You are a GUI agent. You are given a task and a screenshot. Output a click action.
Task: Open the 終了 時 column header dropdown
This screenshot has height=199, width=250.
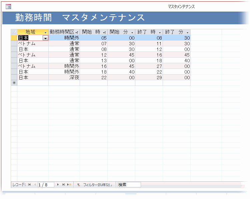(160, 33)
